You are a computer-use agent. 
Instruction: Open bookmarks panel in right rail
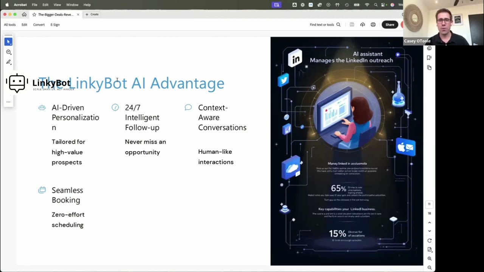point(429,58)
